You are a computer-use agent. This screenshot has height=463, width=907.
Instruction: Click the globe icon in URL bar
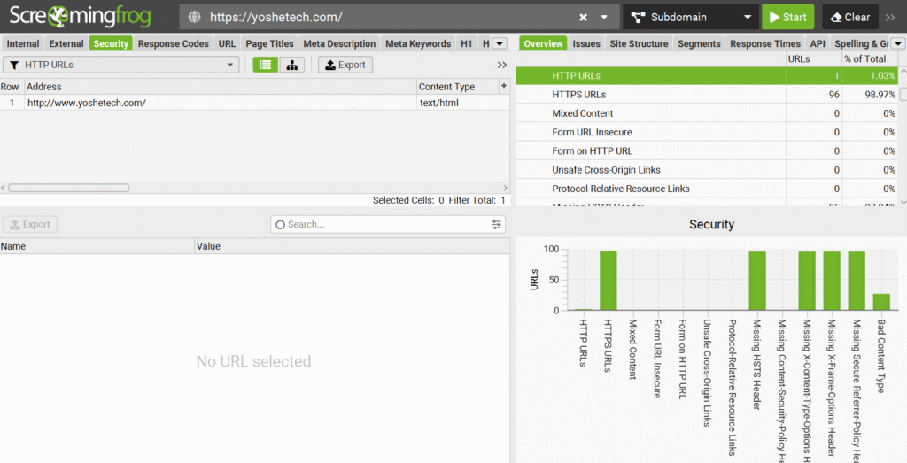point(195,17)
